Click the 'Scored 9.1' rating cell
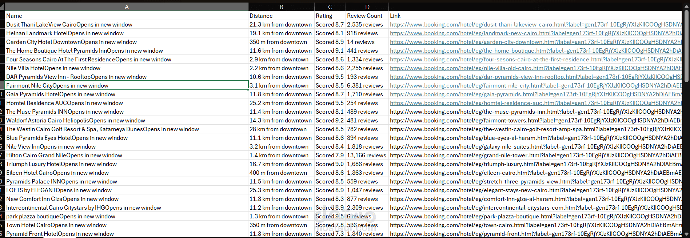This screenshot has height=238, width=690. point(330,51)
